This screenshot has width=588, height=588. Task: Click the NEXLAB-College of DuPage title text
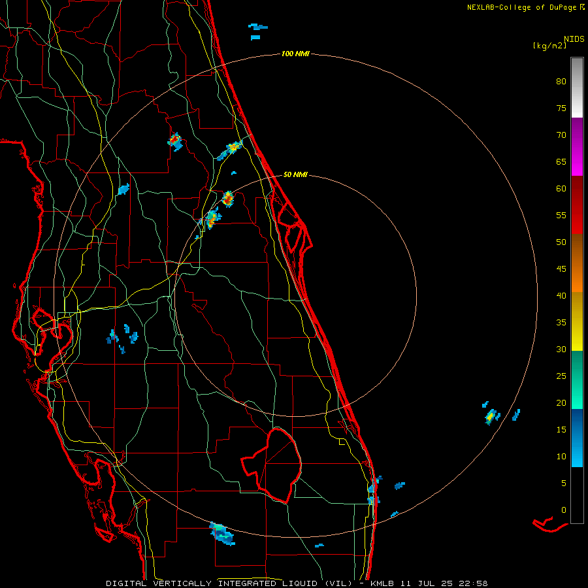pos(521,7)
